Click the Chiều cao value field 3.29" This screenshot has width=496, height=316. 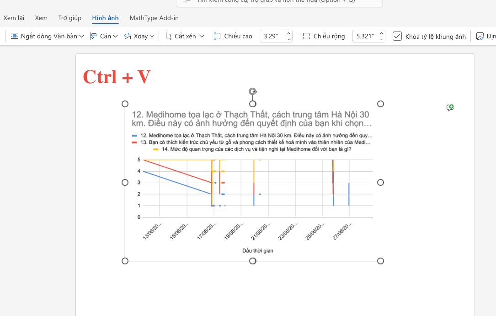click(272, 37)
